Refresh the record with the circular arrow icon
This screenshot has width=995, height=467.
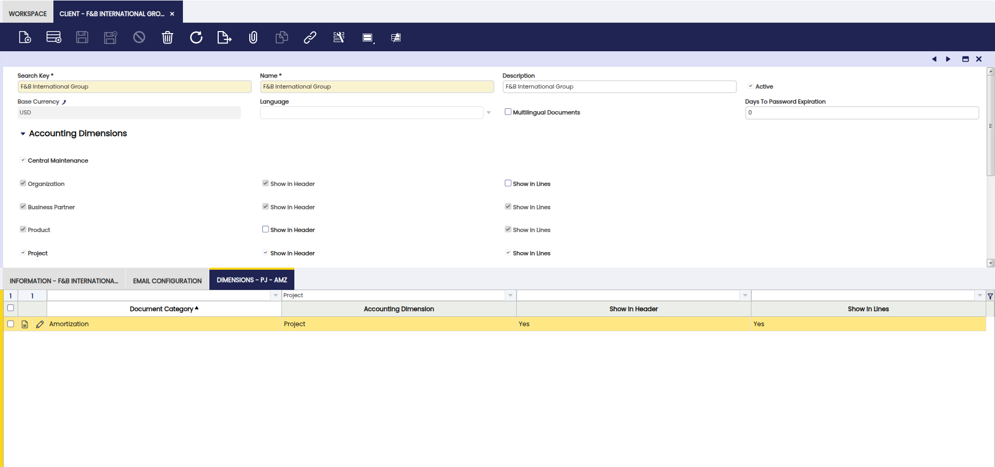196,37
